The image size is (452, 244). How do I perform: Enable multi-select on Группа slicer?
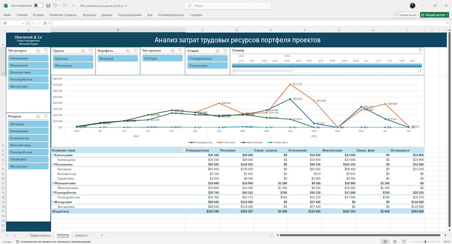point(83,51)
